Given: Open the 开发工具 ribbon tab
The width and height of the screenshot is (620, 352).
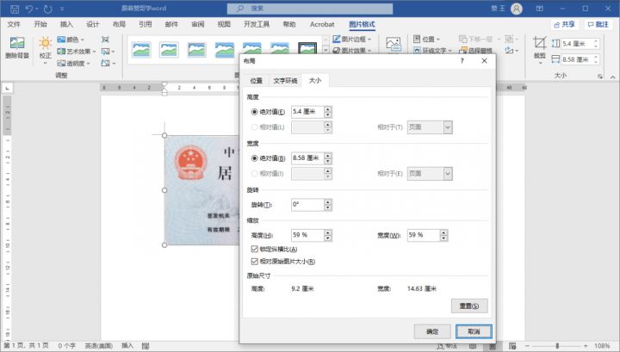Looking at the screenshot, I should coord(257,24).
